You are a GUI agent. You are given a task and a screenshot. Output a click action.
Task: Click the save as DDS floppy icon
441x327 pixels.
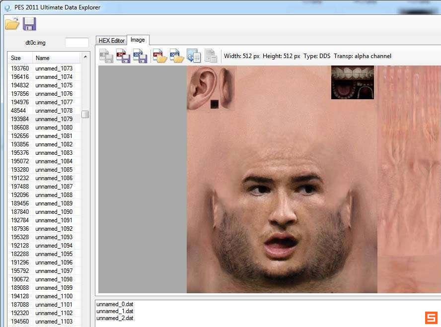140,56
